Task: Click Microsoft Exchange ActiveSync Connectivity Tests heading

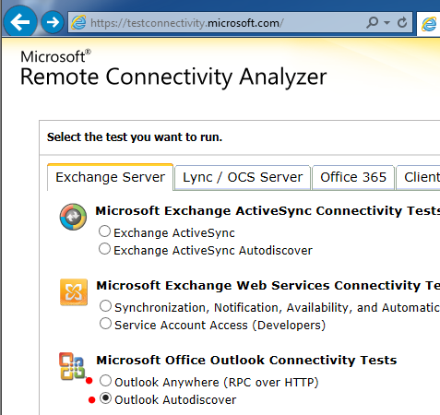Action: (268, 211)
